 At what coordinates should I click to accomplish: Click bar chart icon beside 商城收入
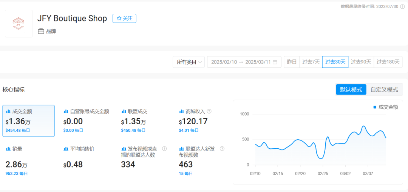tap(182, 111)
